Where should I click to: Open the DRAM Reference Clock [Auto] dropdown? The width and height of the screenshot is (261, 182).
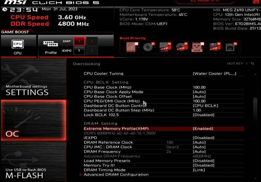pos(199,143)
